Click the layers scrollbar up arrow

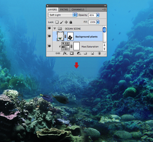pyautogui.click(x=104, y=45)
